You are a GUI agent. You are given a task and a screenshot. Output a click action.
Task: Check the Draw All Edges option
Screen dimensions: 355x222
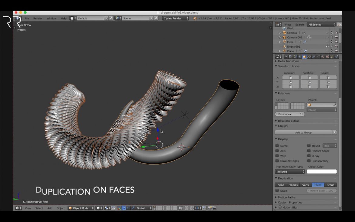click(x=277, y=161)
